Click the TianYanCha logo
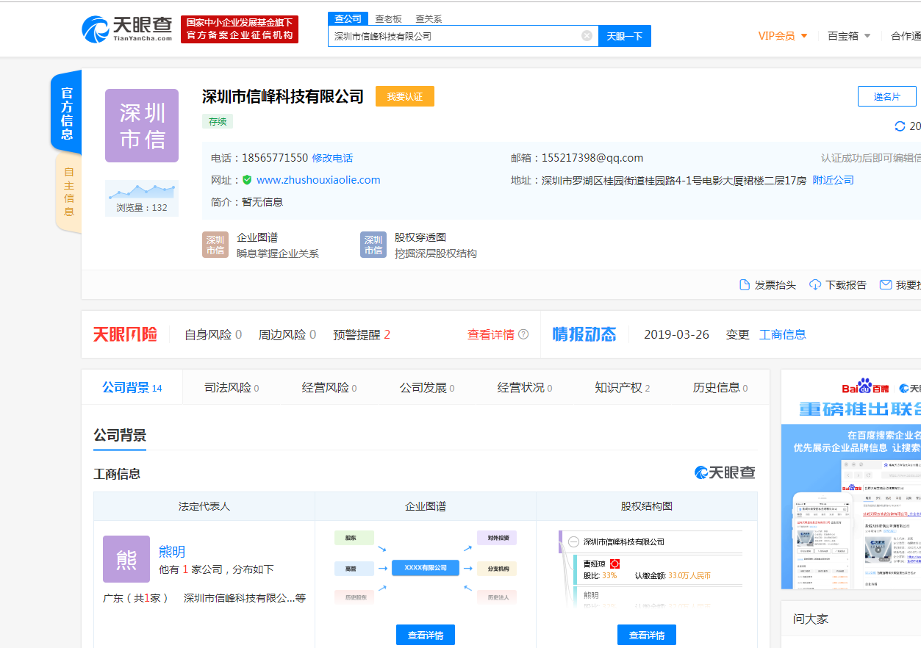The image size is (921, 648). click(126, 29)
